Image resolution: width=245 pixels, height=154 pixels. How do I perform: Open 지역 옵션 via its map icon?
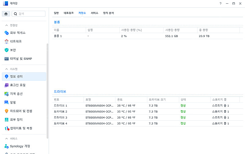pyautogui.click(x=6, y=94)
